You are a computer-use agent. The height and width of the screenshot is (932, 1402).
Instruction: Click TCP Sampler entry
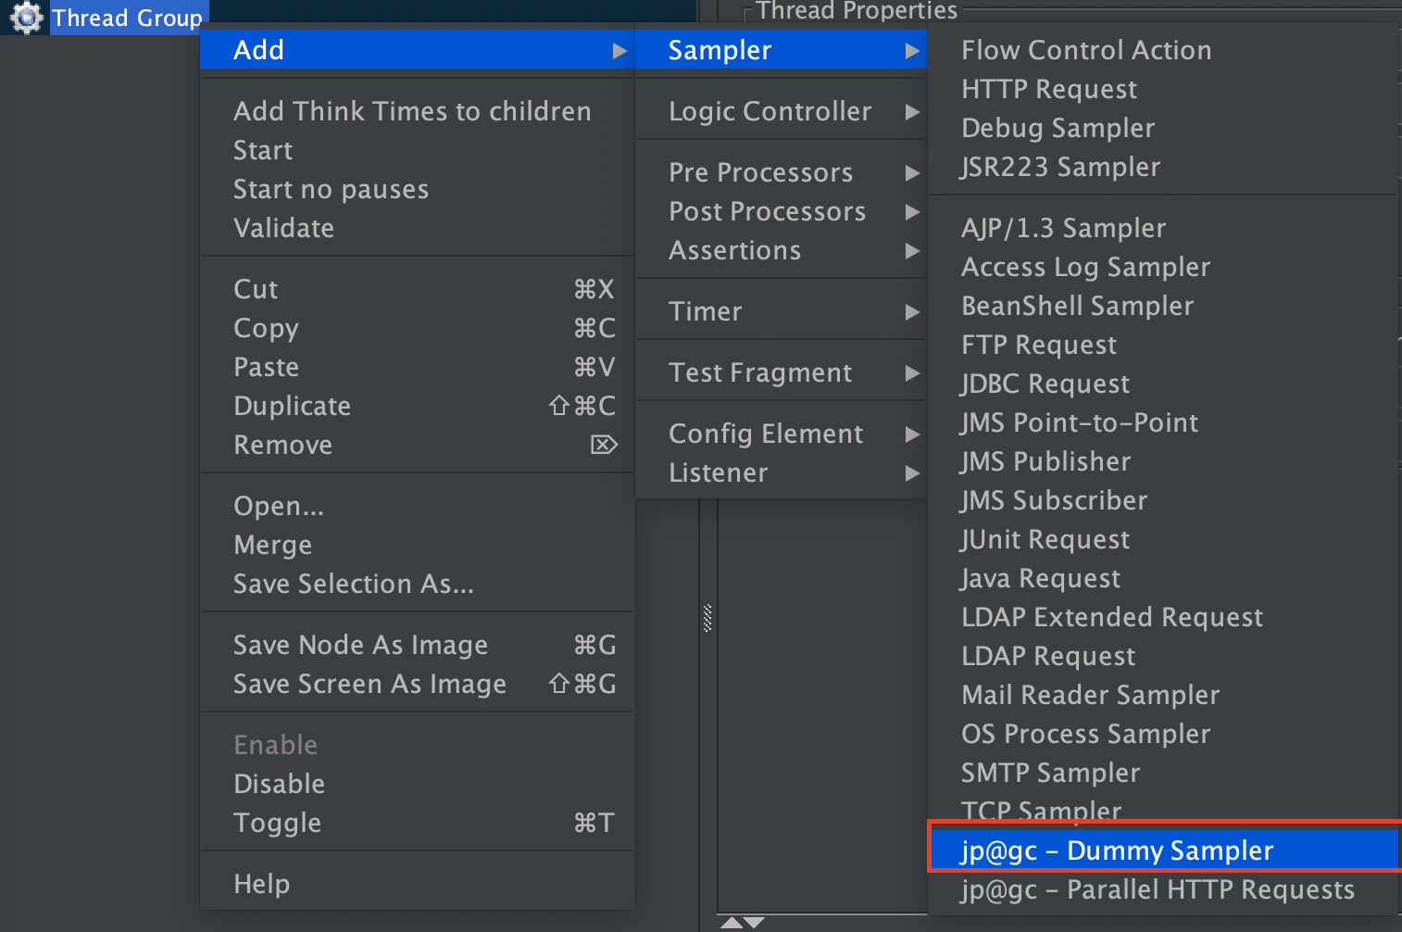pos(1165,809)
